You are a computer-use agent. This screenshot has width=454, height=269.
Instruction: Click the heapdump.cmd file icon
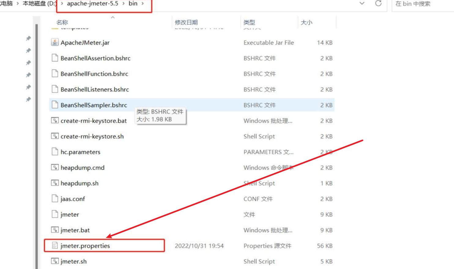(x=55, y=167)
